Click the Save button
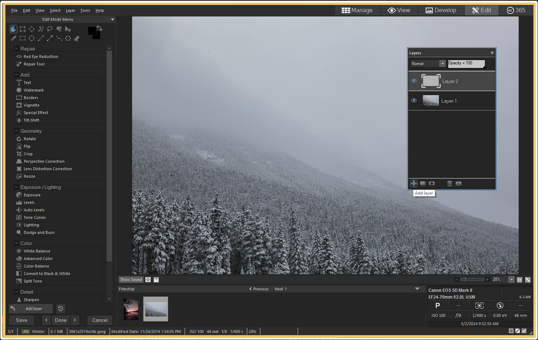The image size is (538, 340). [21, 320]
